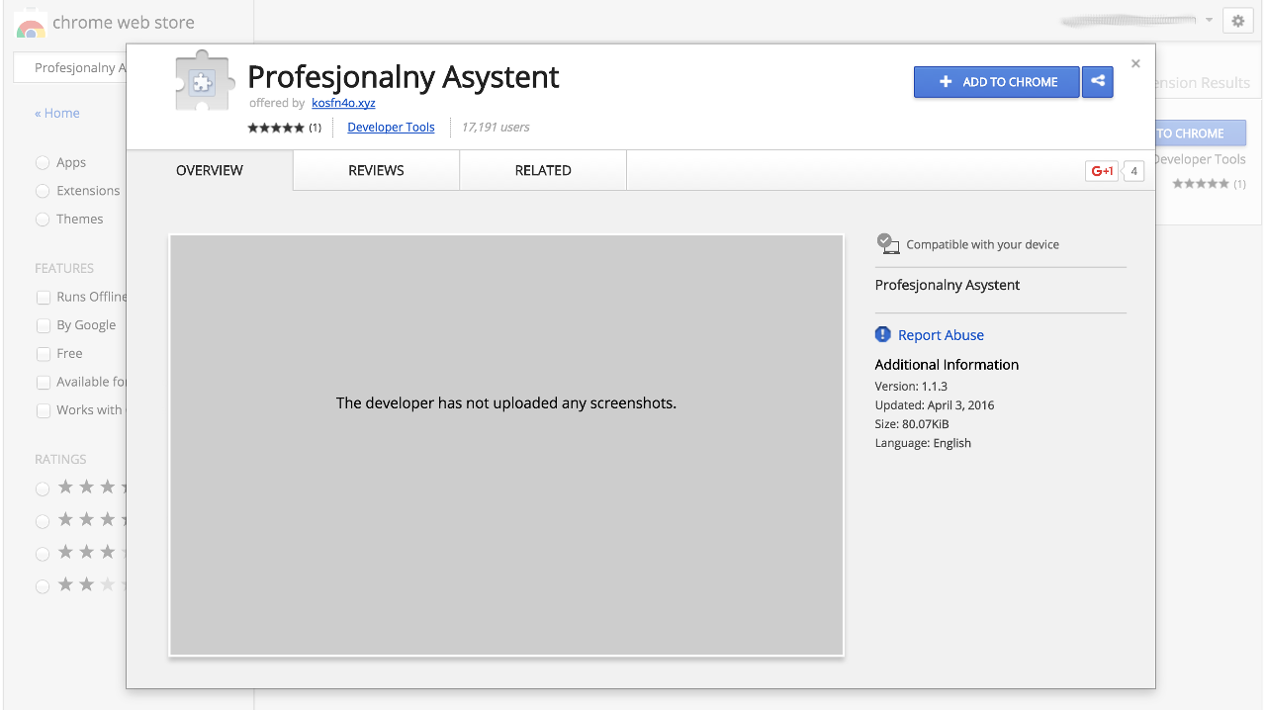Enable the Works with Google Drive checkbox
This screenshot has height=710, width=1266.
pos(44,410)
